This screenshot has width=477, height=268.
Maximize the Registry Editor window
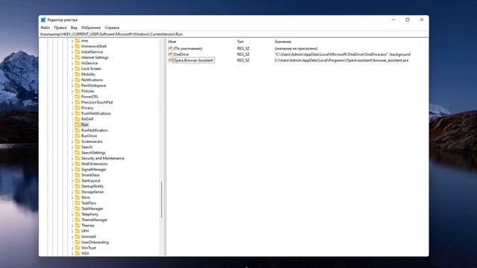pos(408,20)
